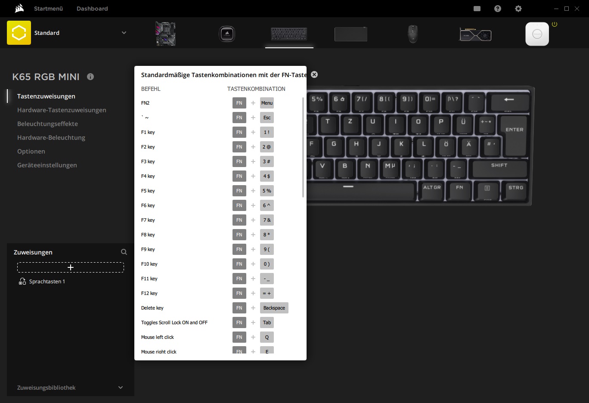Select the Sprachtasten 1 assignment
Screen dimensions: 589x403
point(47,281)
